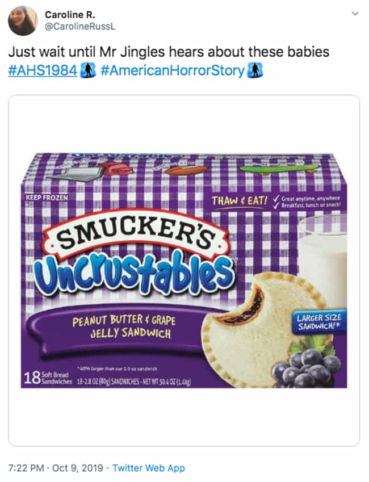
Task: Open the #AmericanHorrorStory hashtag
Action: point(173,70)
